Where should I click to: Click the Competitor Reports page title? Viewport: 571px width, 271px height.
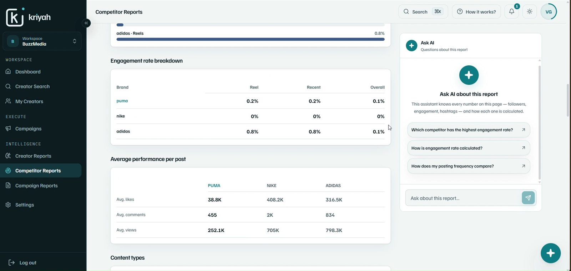[x=119, y=12]
